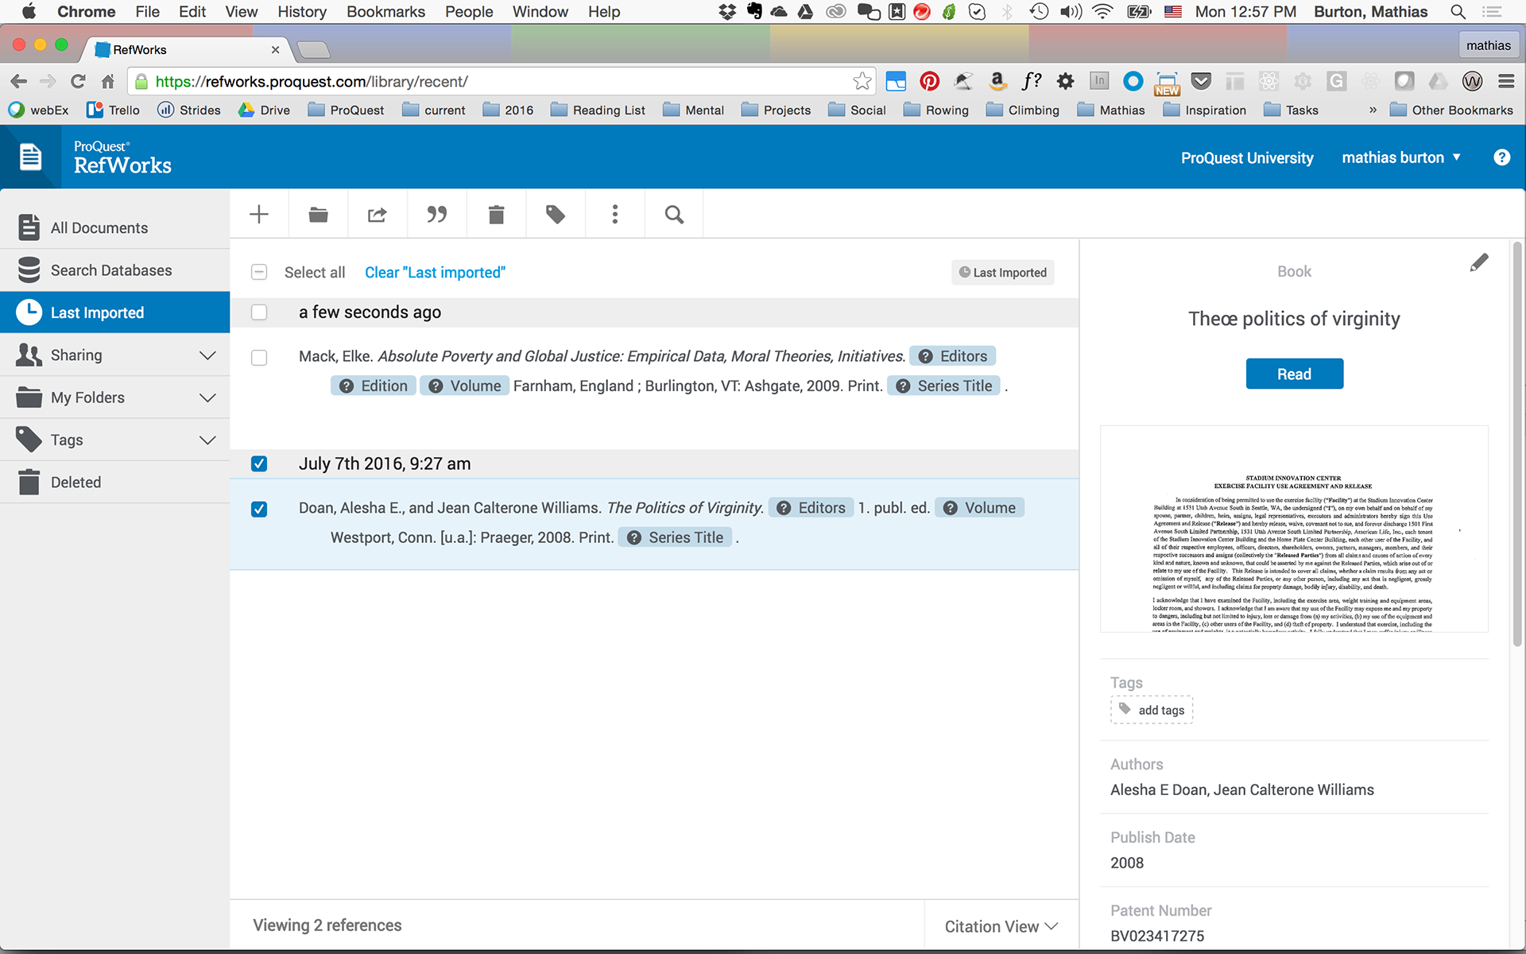This screenshot has width=1526, height=954.
Task: Click the trash delete icon in toolbar
Action: pos(496,214)
